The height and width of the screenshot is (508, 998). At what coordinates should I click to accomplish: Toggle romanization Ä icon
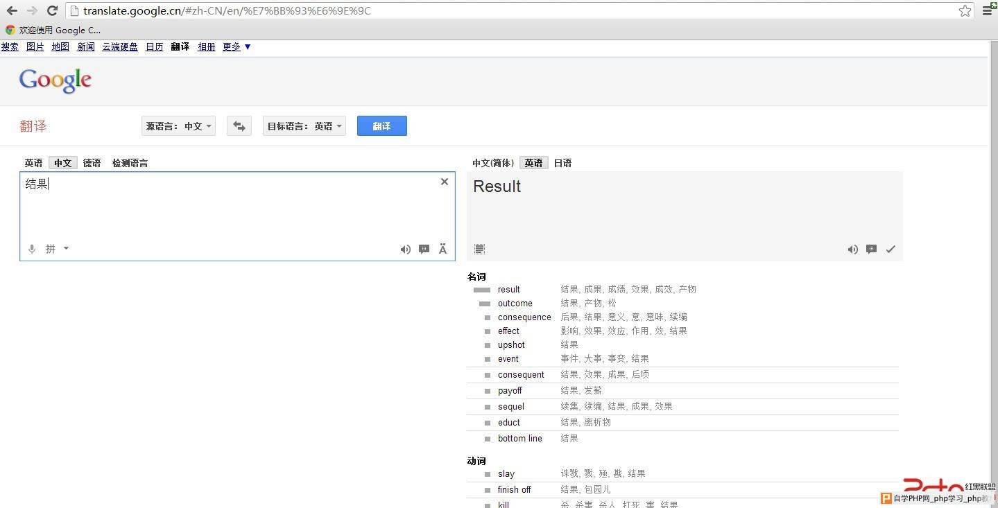(443, 249)
